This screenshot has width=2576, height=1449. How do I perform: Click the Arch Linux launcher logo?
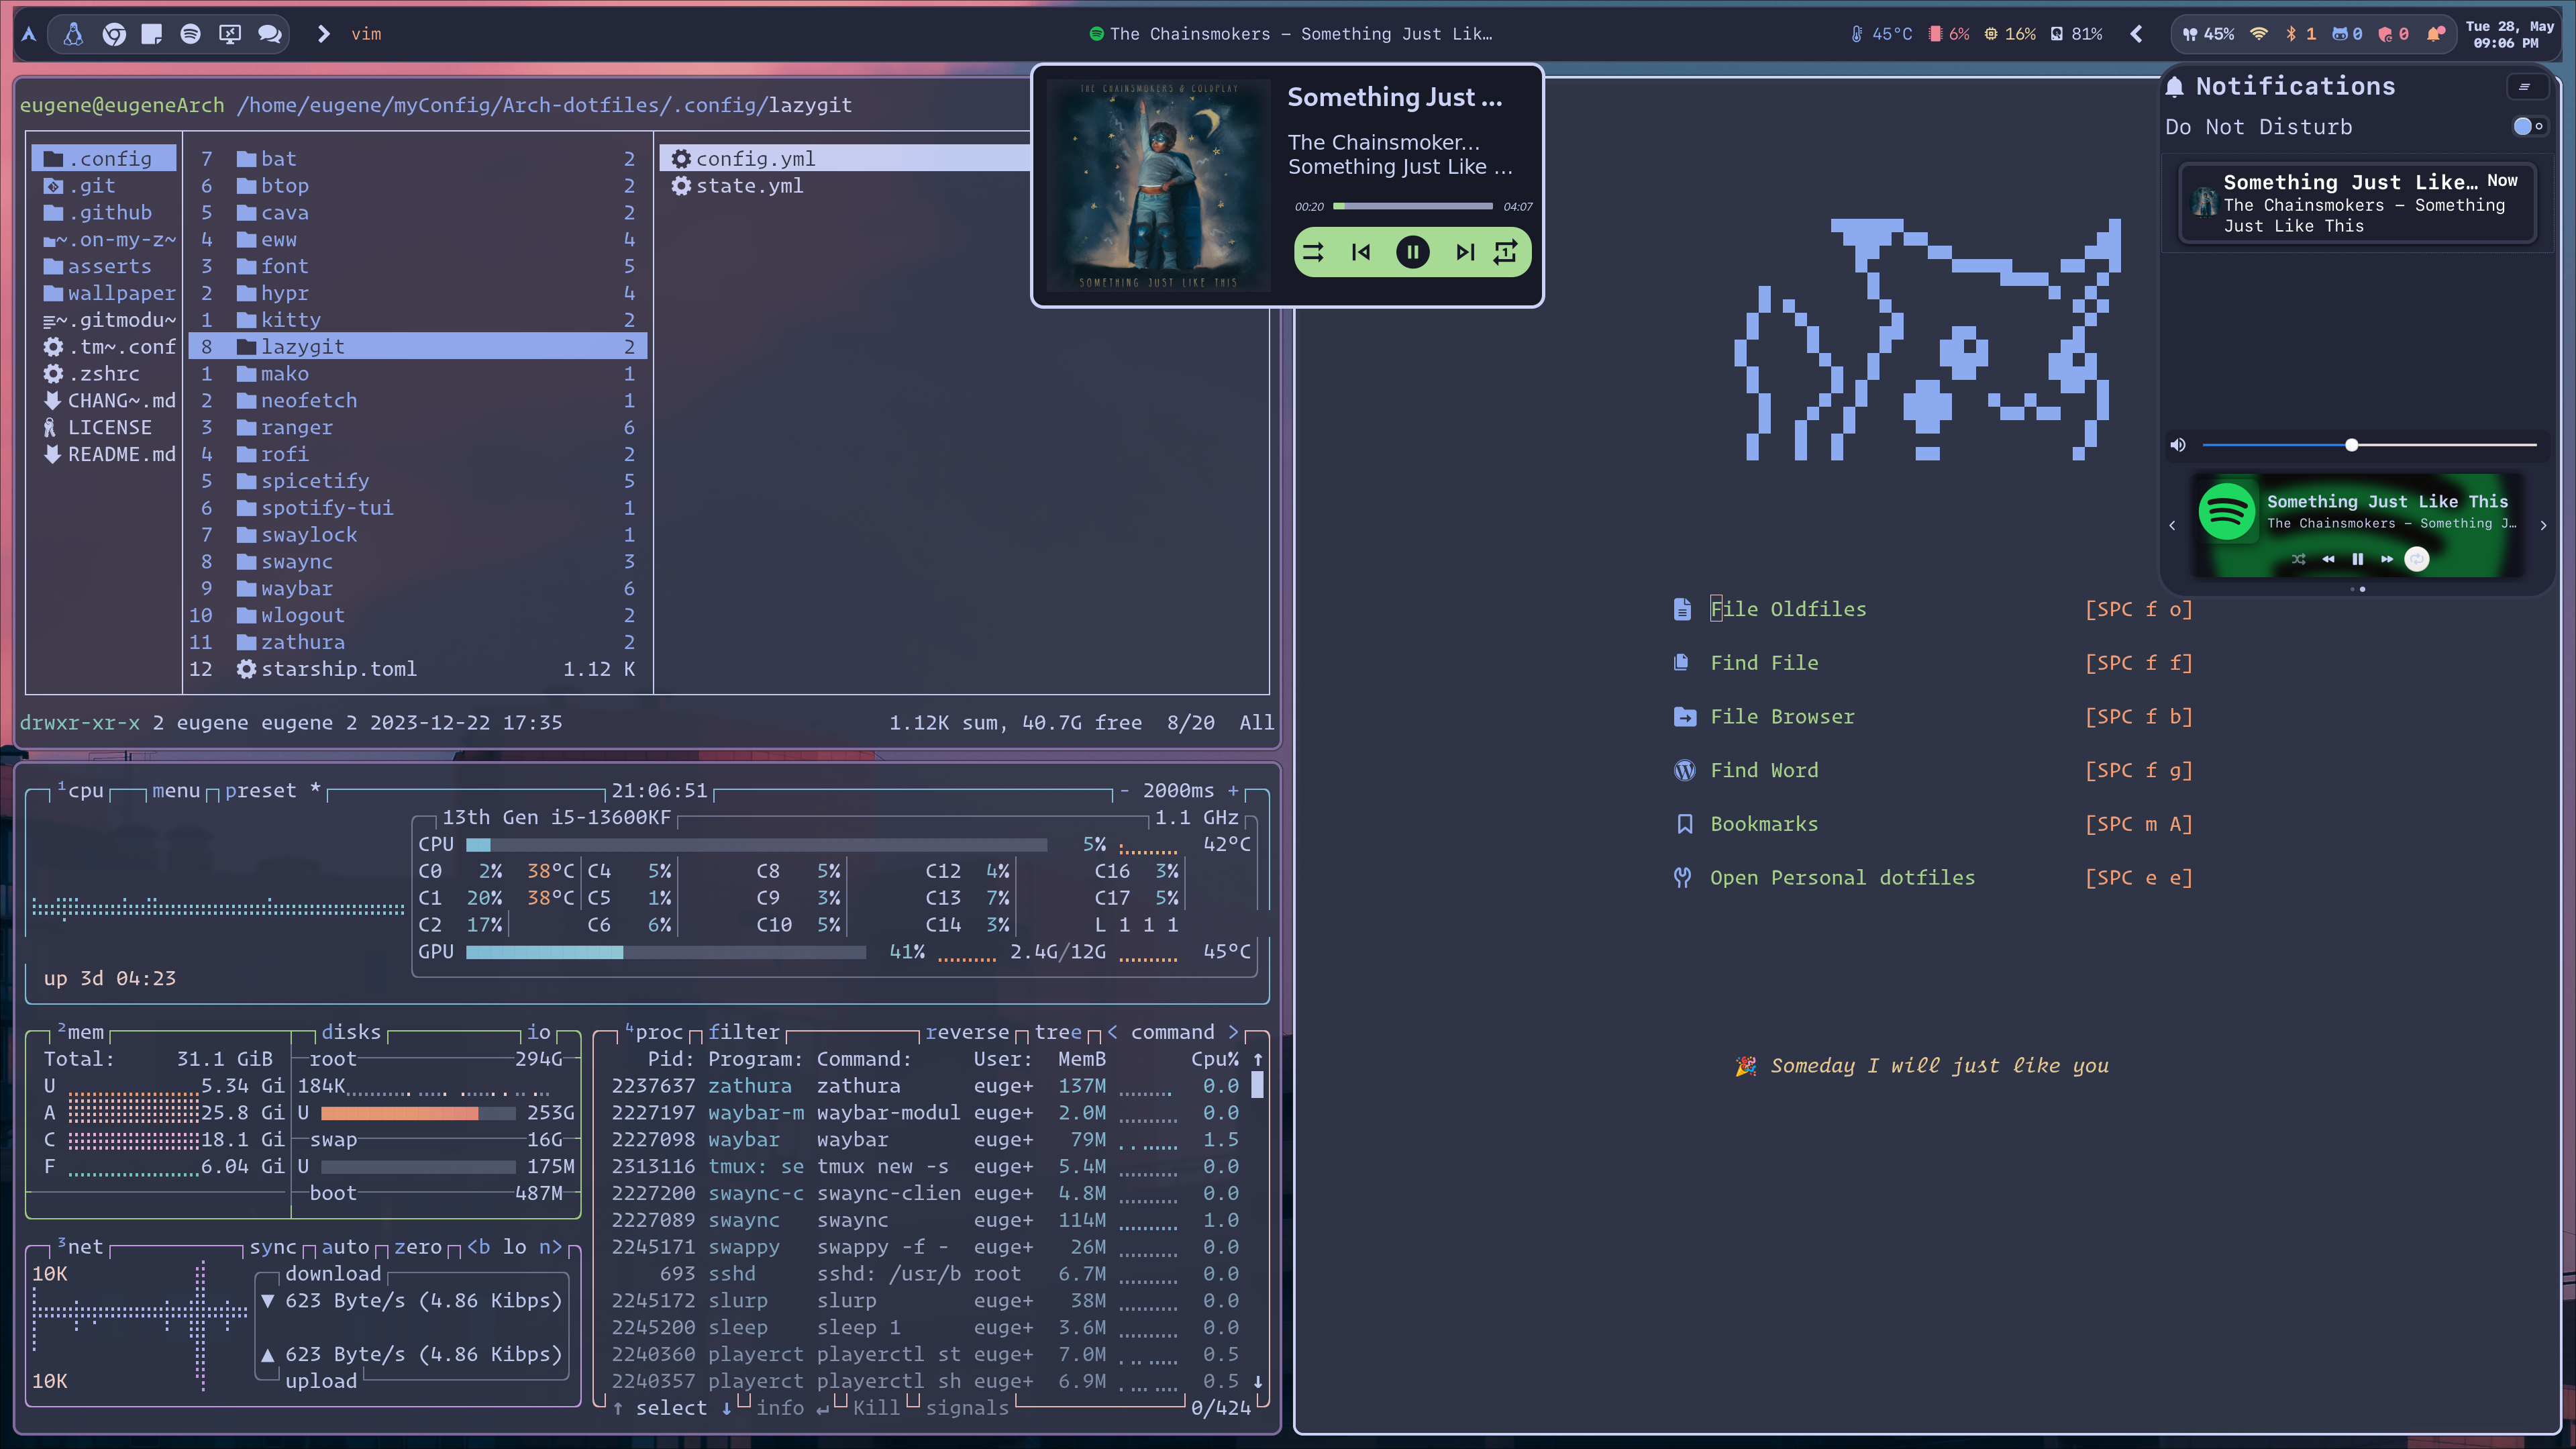pyautogui.click(x=29, y=34)
